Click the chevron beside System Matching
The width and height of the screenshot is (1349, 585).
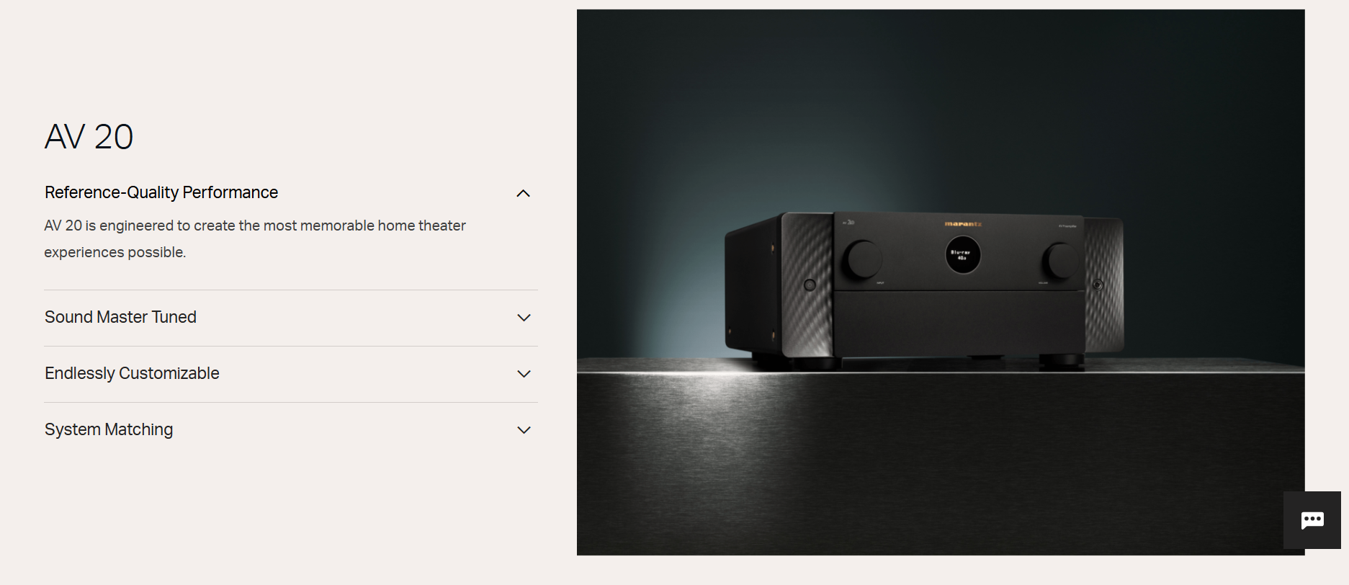[x=524, y=430]
